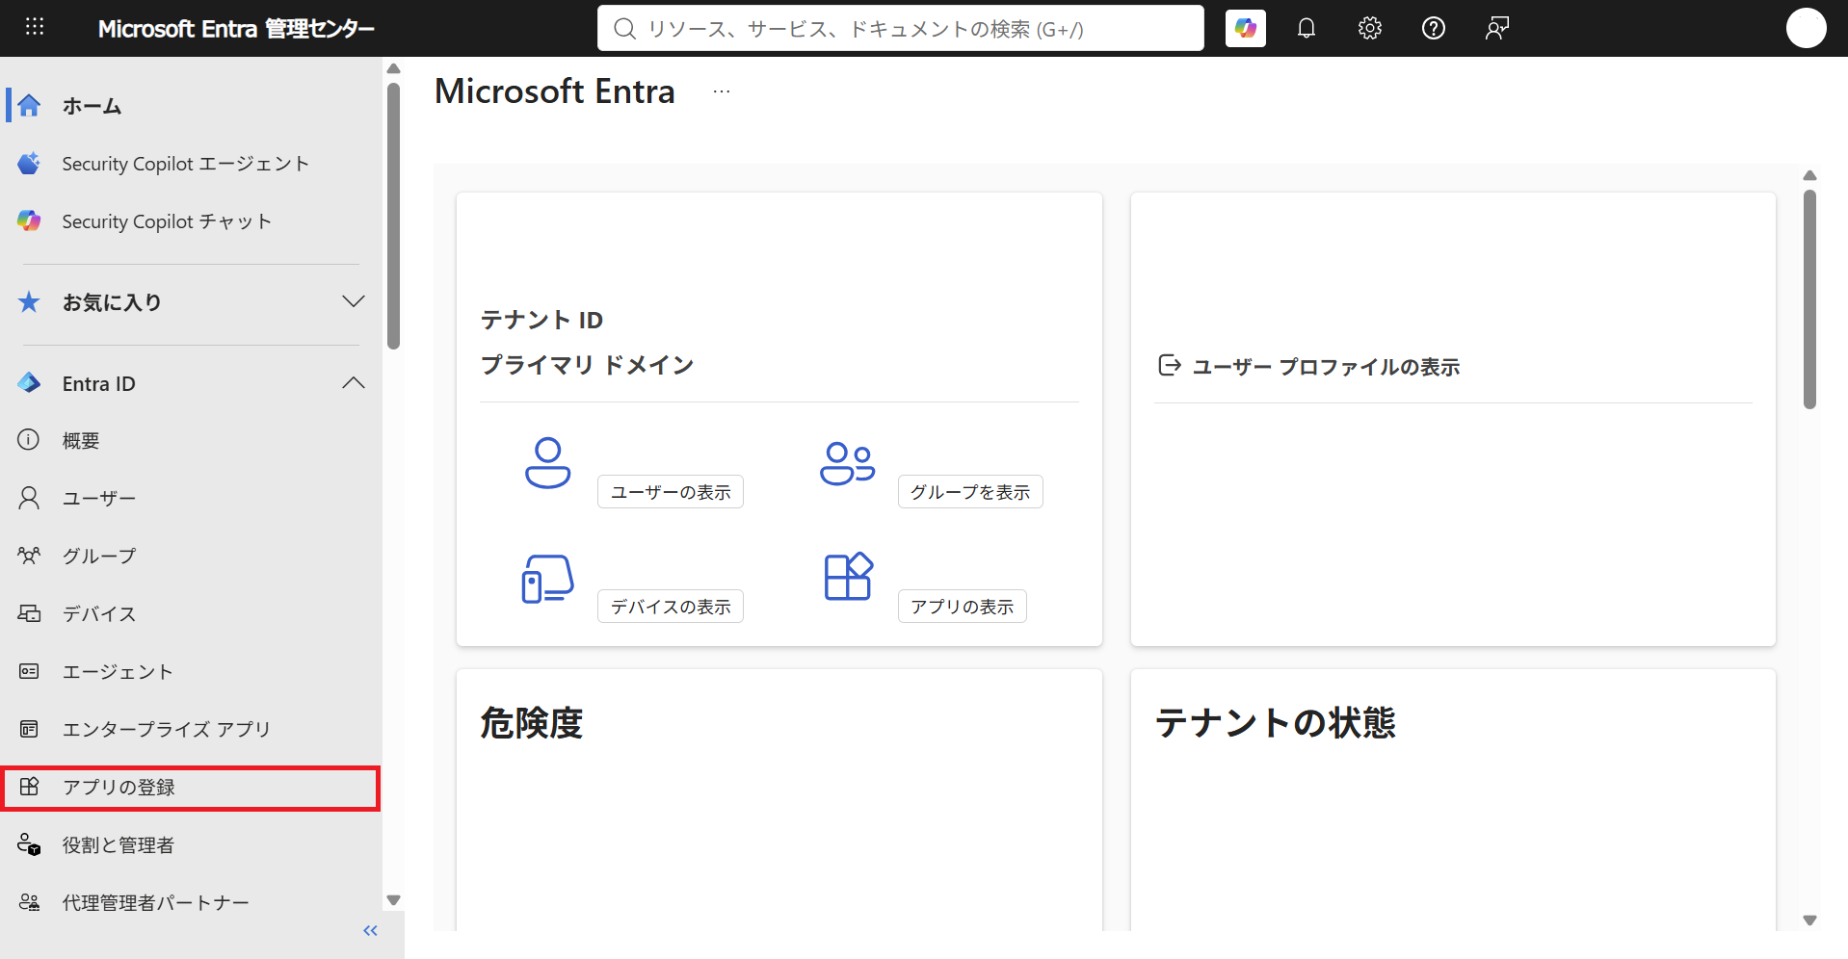Click the large apps icon in tenant card
Image resolution: width=1848 pixels, height=959 pixels.
[848, 577]
